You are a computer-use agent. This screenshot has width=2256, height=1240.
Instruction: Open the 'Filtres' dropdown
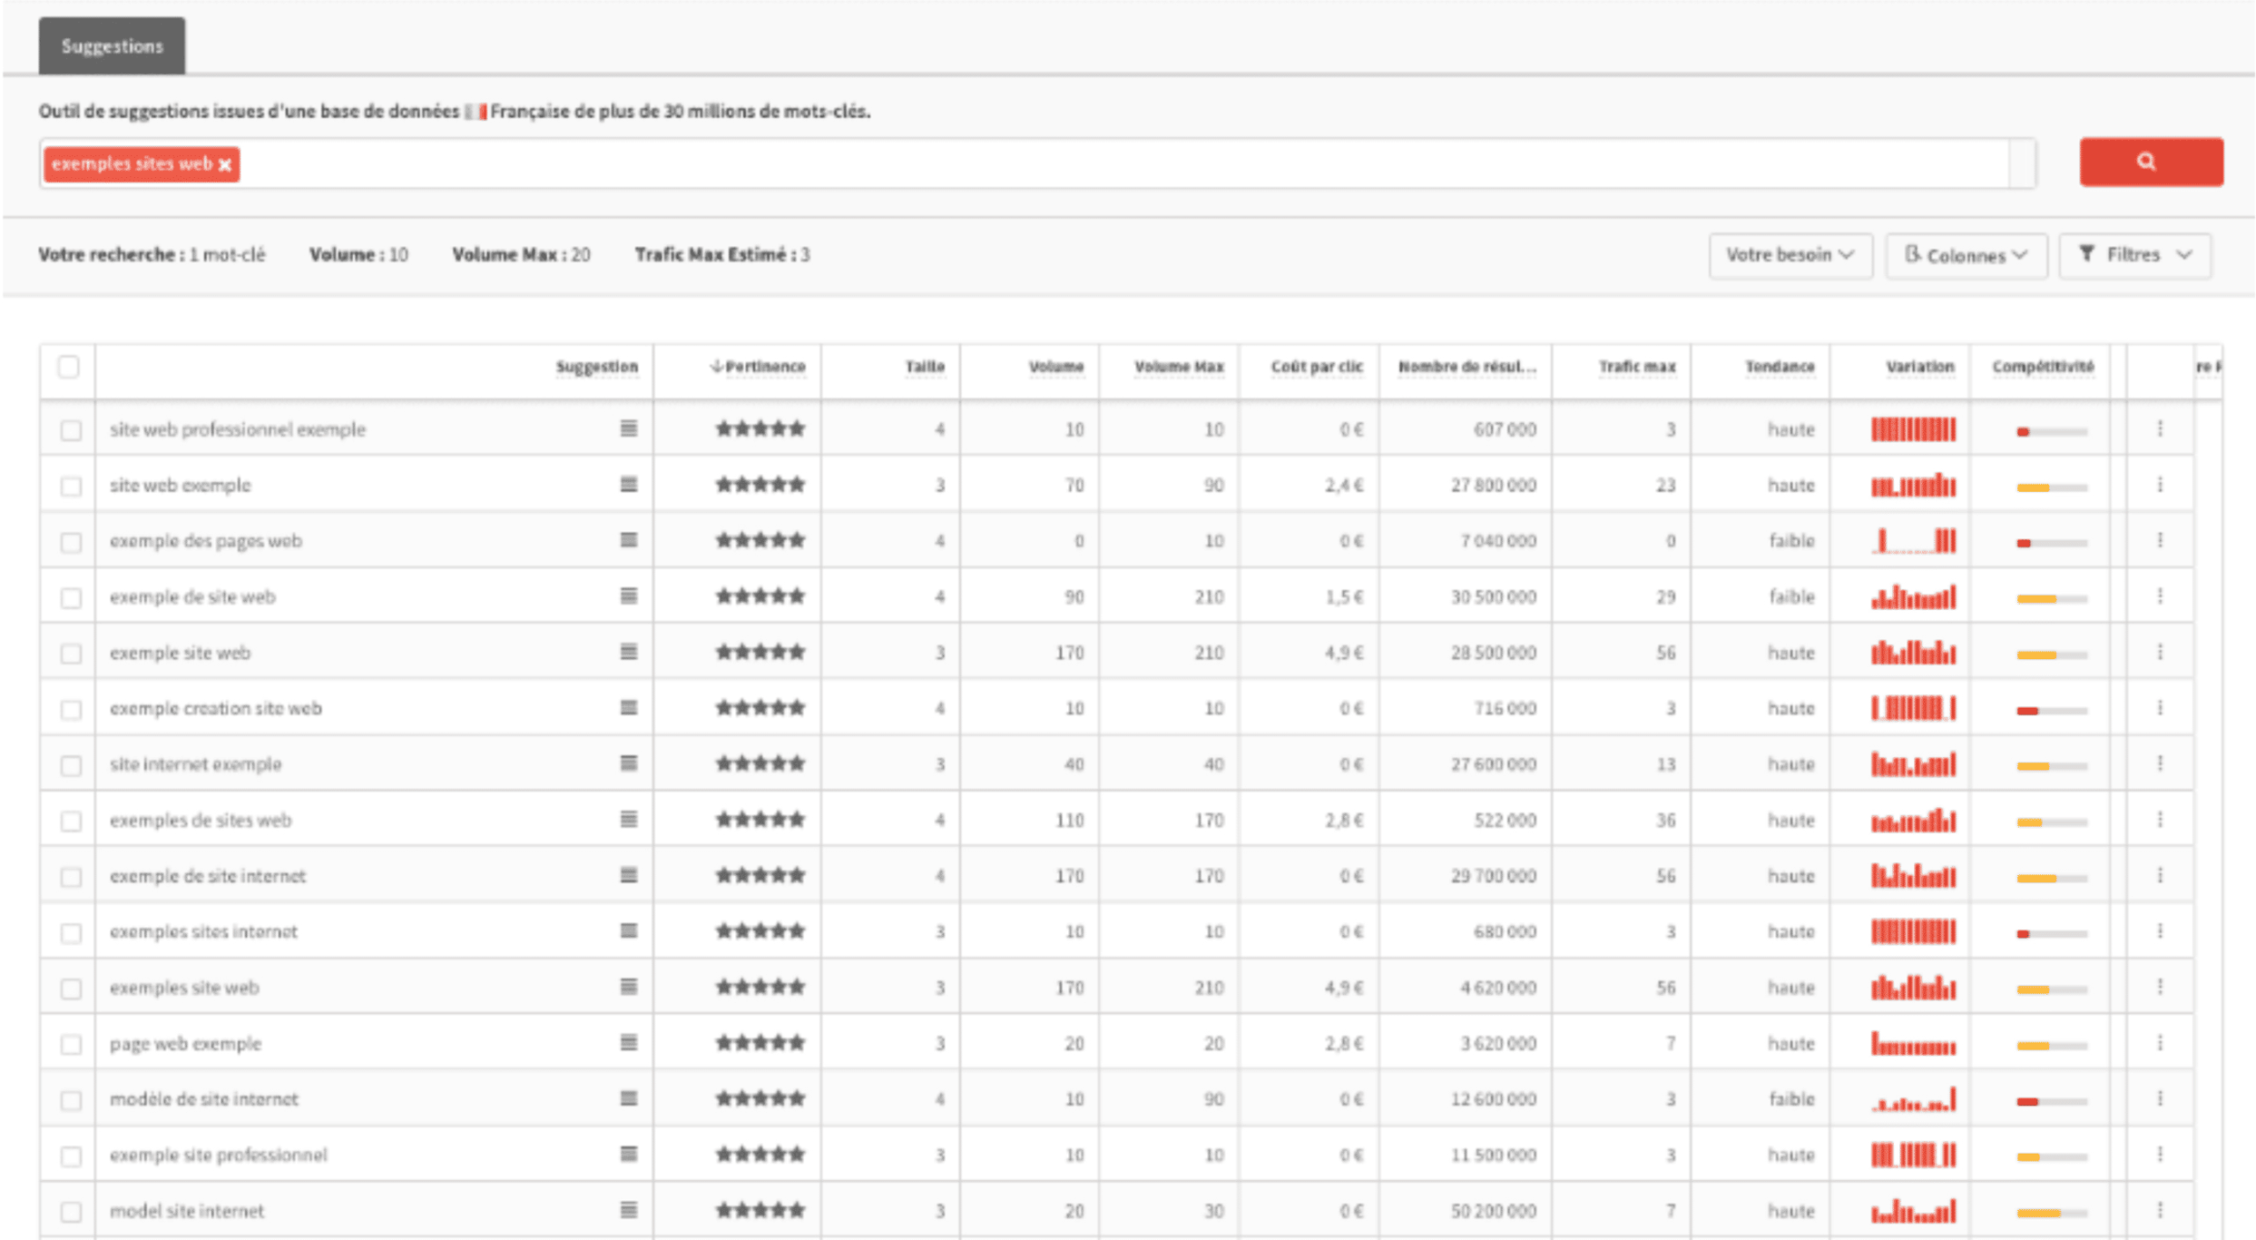(x=2135, y=255)
